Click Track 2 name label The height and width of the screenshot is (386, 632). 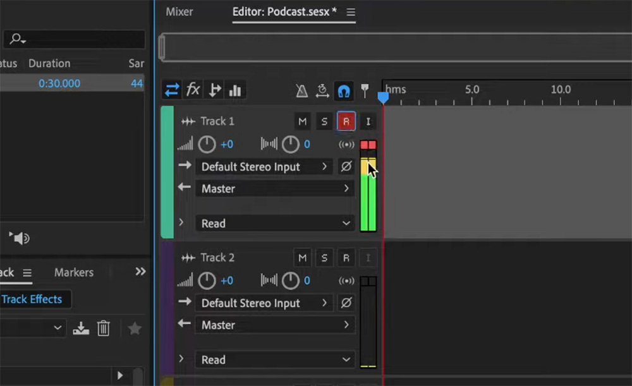click(x=217, y=258)
